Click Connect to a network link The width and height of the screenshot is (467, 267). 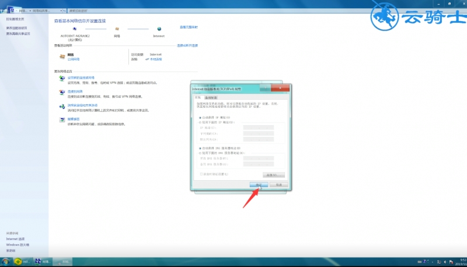tap(75, 92)
